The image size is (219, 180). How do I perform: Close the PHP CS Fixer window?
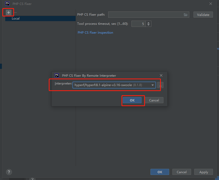[211, 4]
